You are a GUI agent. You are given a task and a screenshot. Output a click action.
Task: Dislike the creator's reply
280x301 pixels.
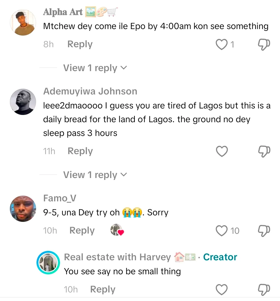coord(264,290)
